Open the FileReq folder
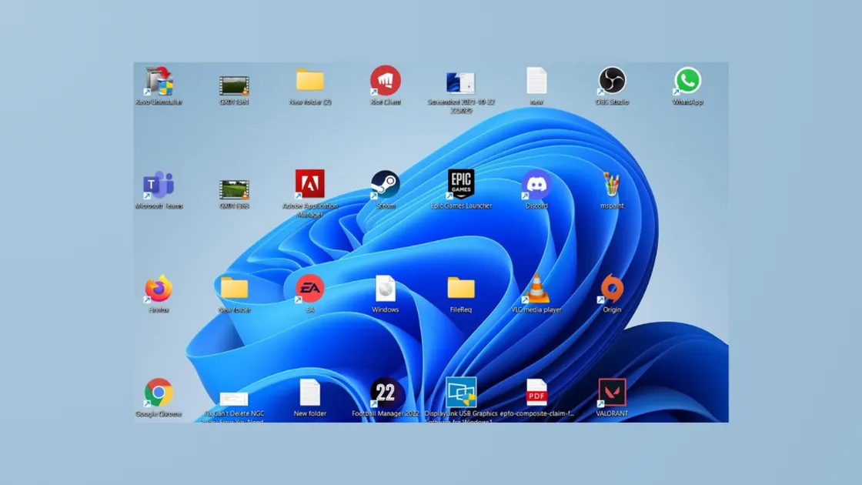 [459, 289]
